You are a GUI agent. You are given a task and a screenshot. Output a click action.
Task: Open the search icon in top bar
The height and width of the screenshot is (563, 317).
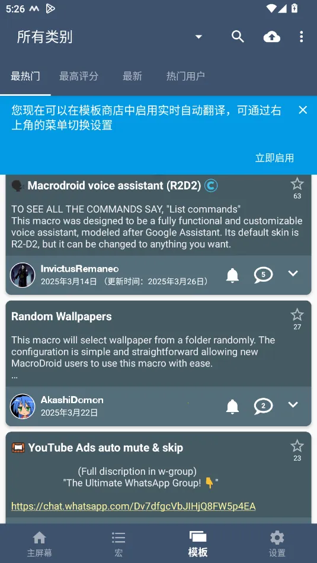(x=238, y=37)
